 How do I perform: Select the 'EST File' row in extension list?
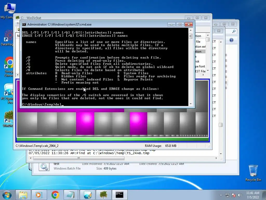coord(200,71)
